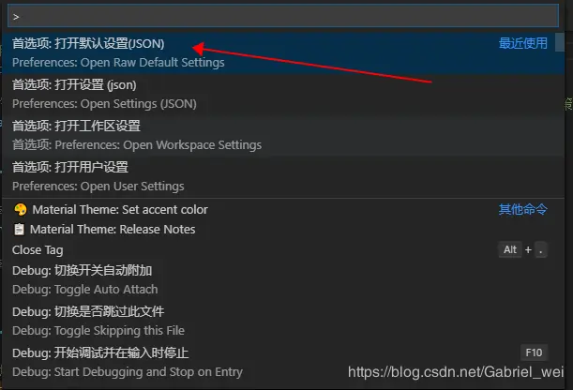Run Material Theme: Set accent color
573x390 pixels.
[283, 210]
